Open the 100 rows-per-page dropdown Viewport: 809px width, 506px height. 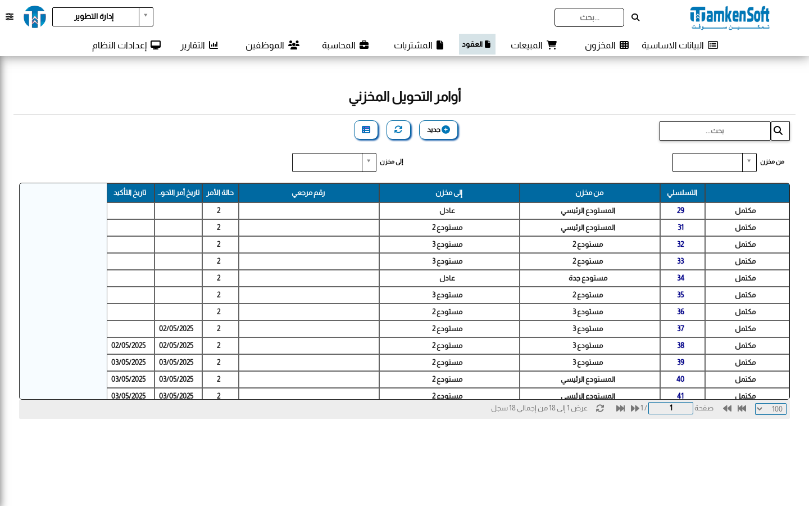771,409
